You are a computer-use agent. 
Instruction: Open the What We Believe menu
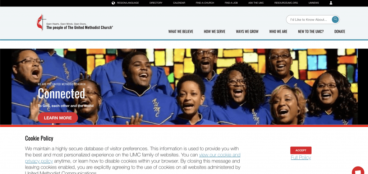click(181, 31)
